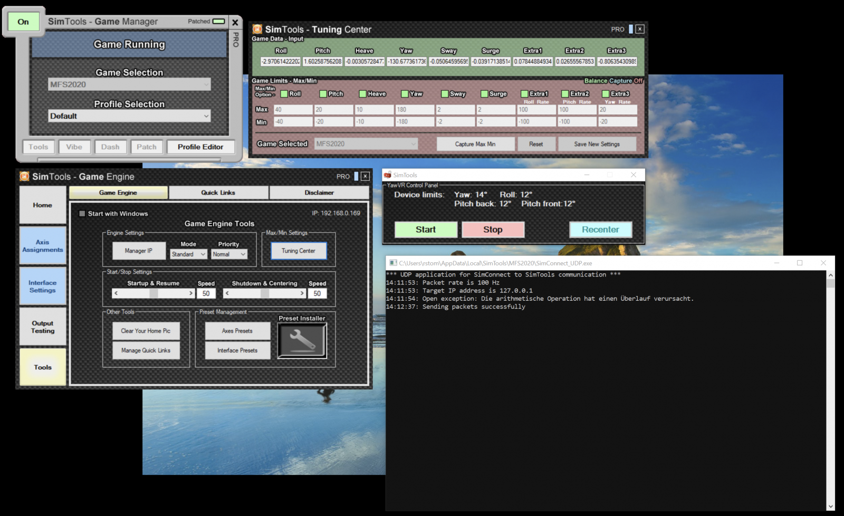Click the Preset Installer wrench icon

click(x=302, y=340)
